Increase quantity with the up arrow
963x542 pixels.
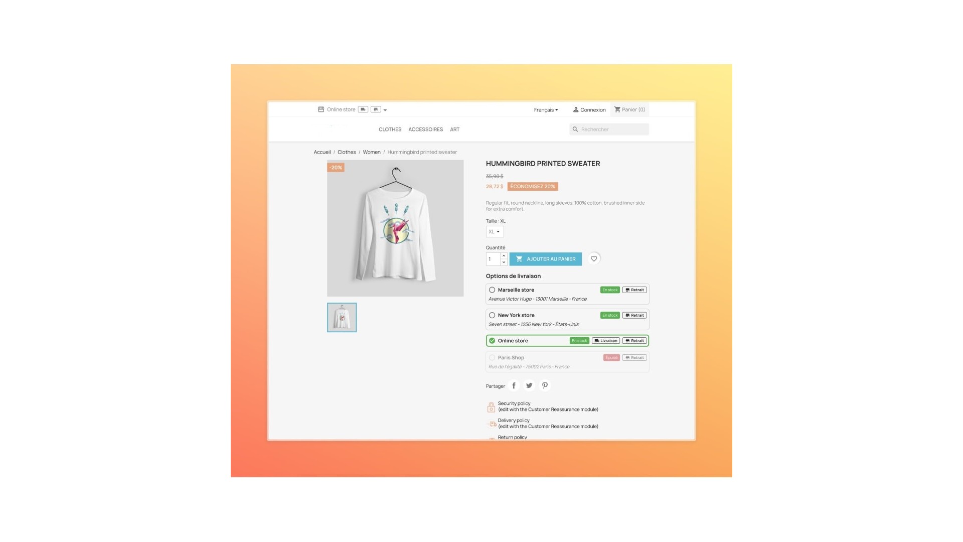click(x=504, y=256)
